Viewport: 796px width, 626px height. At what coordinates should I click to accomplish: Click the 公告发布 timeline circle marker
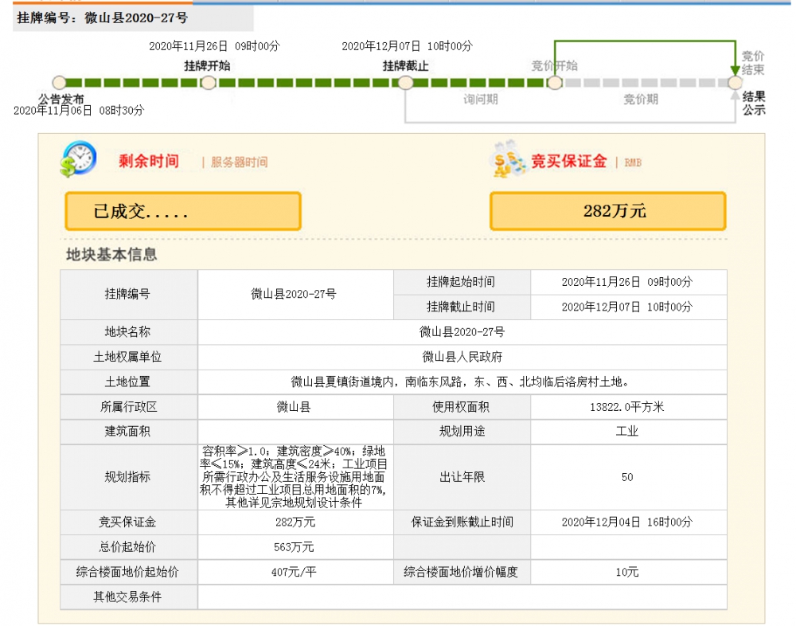(x=60, y=82)
